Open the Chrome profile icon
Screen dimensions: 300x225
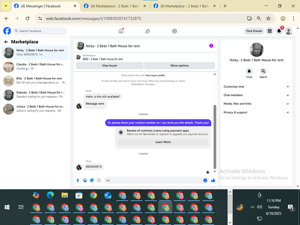(x=283, y=19)
